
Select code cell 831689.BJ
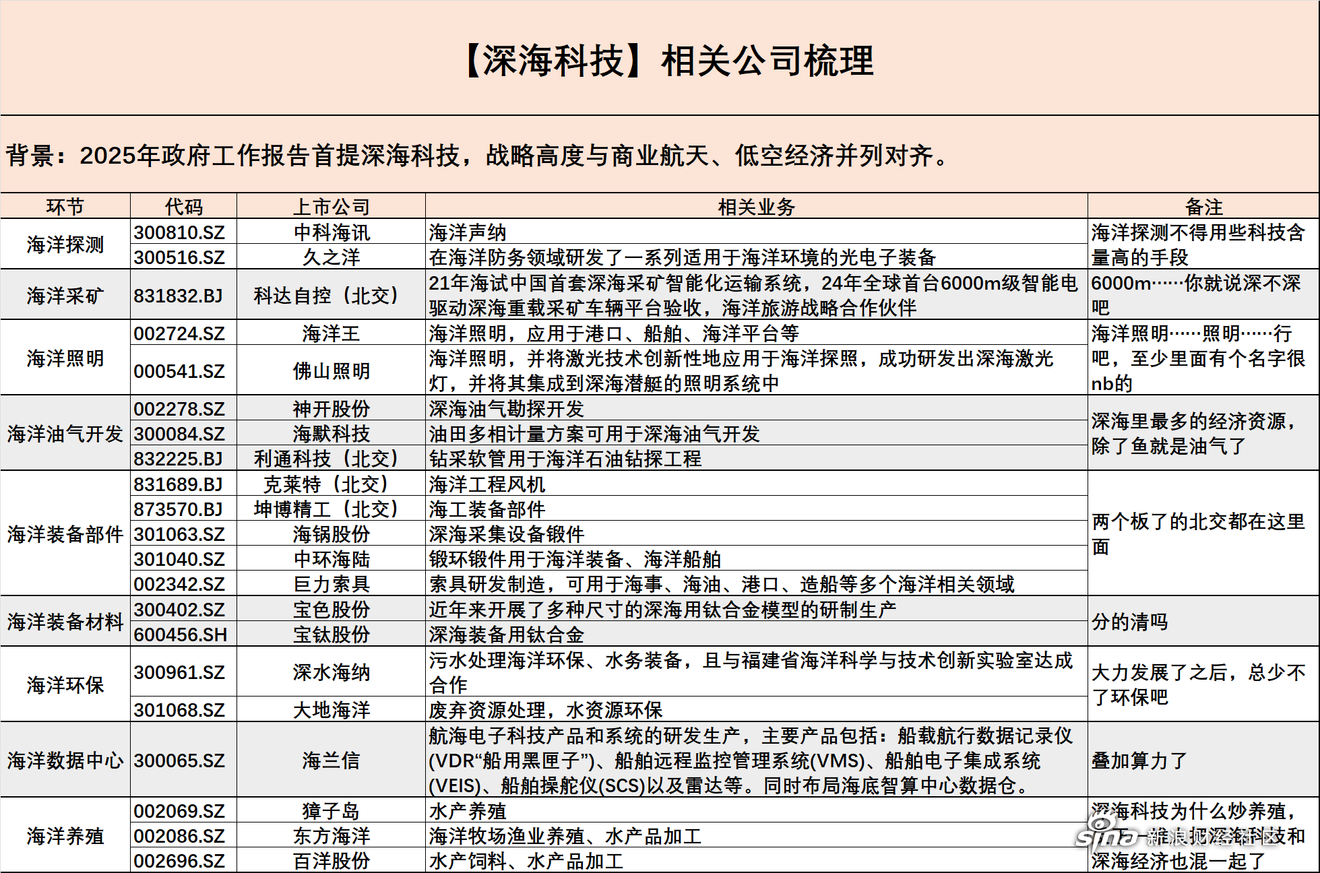click(183, 484)
